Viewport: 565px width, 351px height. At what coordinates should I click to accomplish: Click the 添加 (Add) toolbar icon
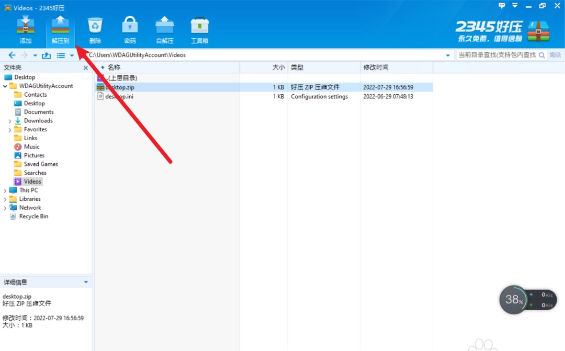(x=25, y=30)
